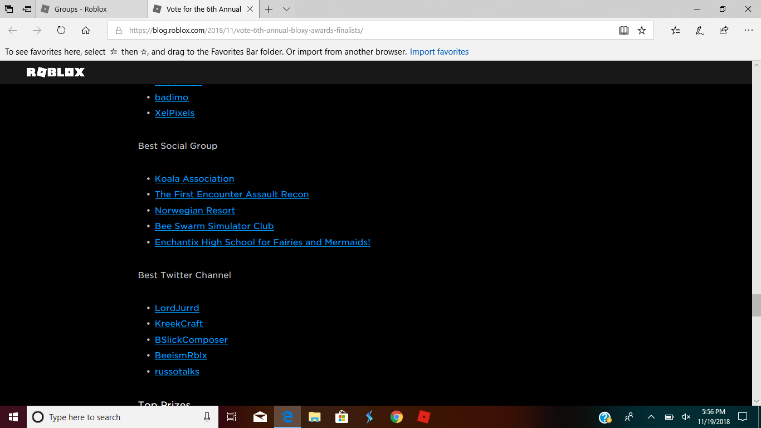The image size is (761, 428).
Task: Close the Vote for the 6th Annual tab
Action: point(250,9)
